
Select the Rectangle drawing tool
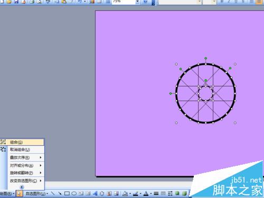[x=67, y=194]
